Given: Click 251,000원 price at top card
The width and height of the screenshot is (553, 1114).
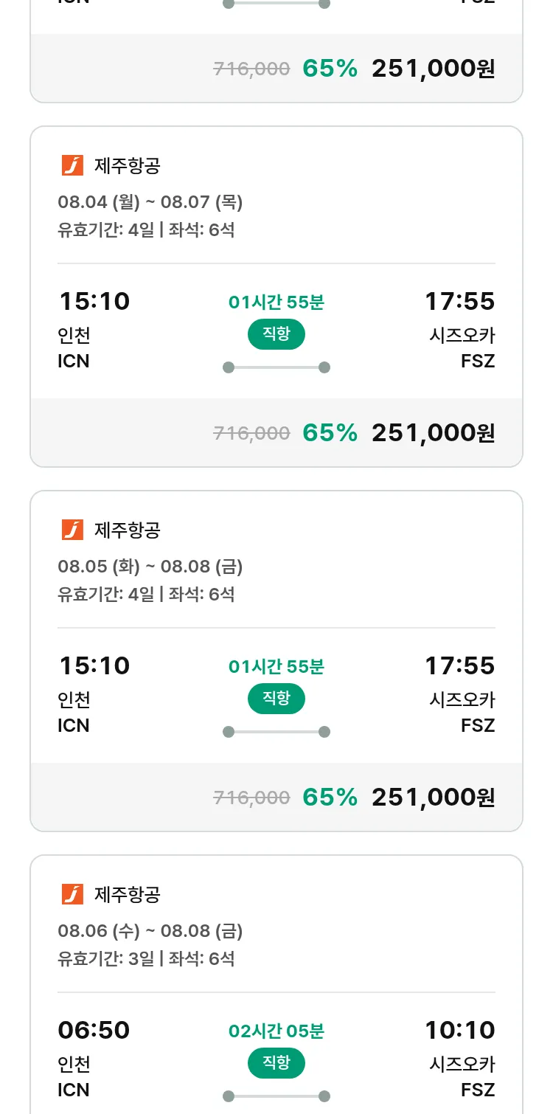Looking at the screenshot, I should [x=433, y=69].
